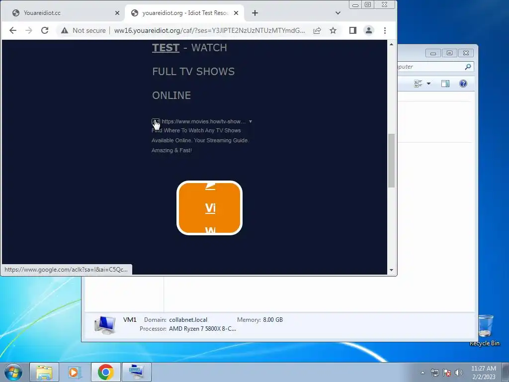This screenshot has height=382, width=509.
Task: Open File Explorer from taskbar
Action: coord(44,372)
